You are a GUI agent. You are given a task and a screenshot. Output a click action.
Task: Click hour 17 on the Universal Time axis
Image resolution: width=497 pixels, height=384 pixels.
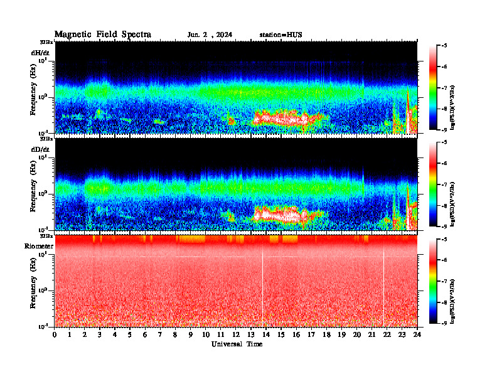[311, 335]
